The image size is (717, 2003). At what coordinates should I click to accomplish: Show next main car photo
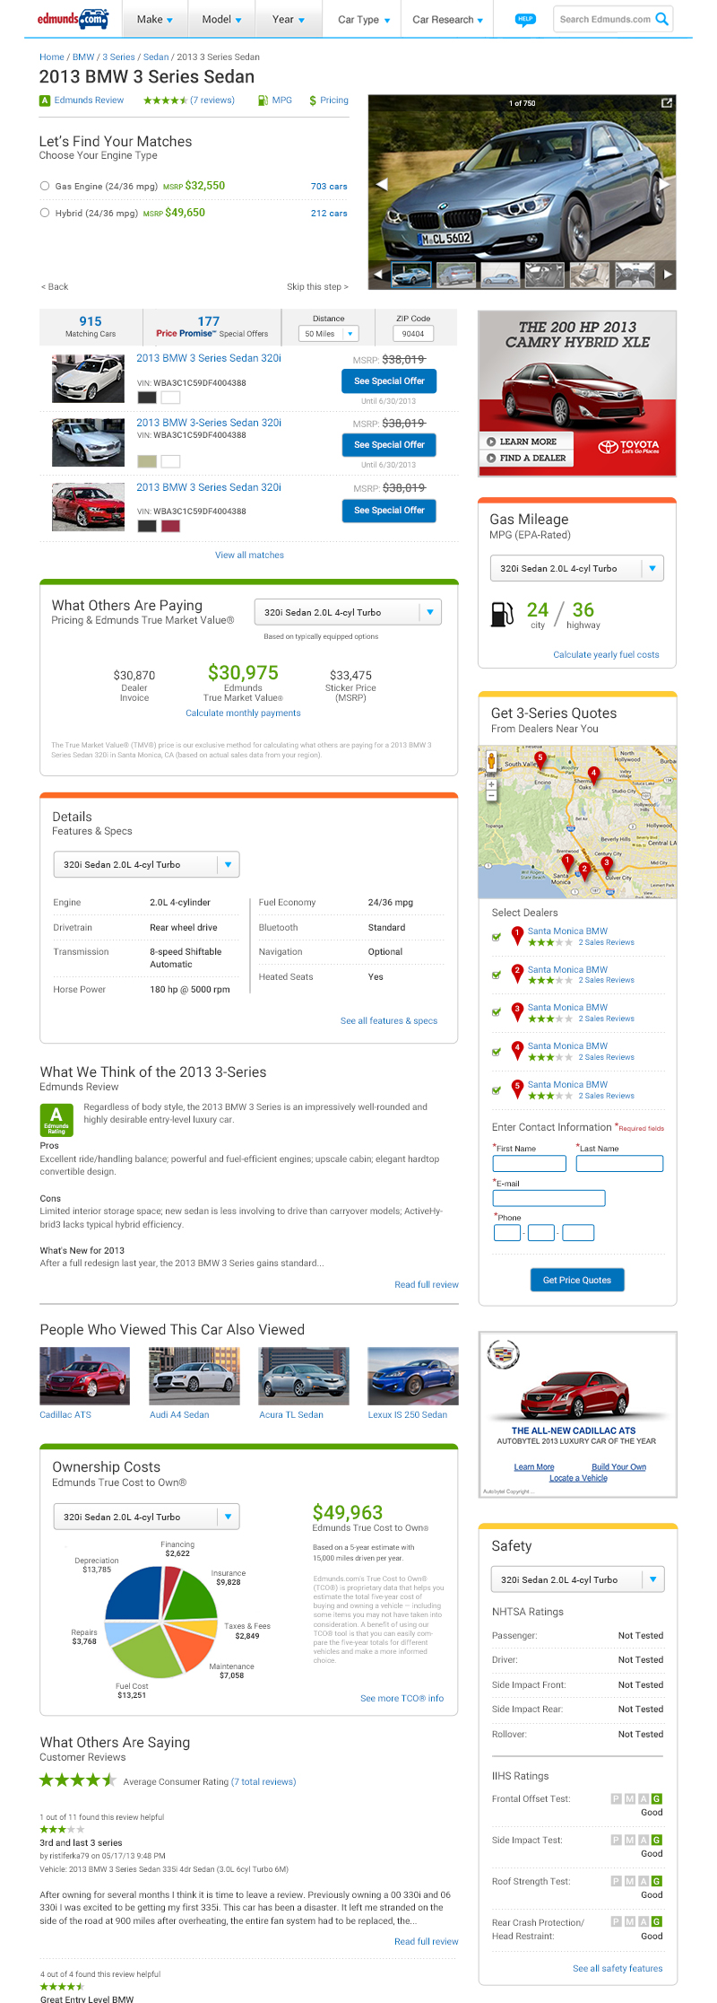point(666,183)
